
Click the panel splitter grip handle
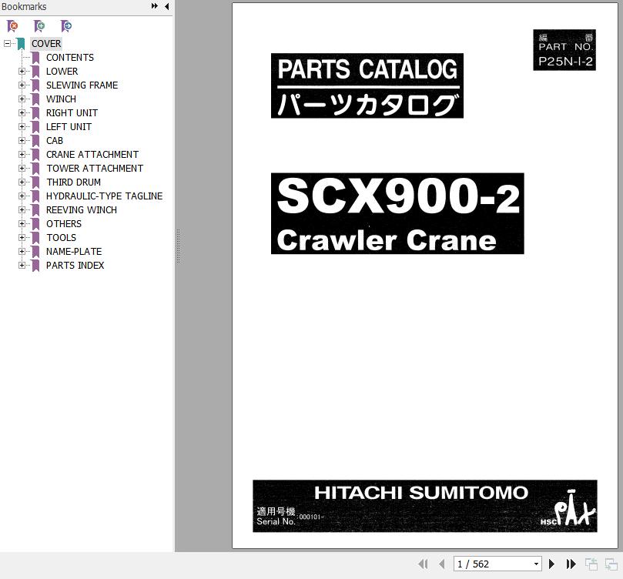point(178,246)
